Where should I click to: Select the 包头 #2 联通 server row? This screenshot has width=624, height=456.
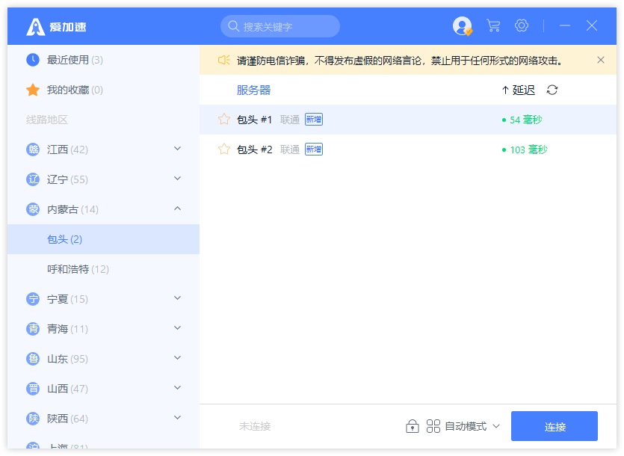(408, 150)
